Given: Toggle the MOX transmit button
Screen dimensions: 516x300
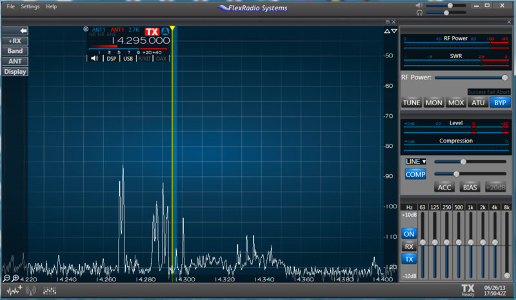Looking at the screenshot, I should point(456,103).
